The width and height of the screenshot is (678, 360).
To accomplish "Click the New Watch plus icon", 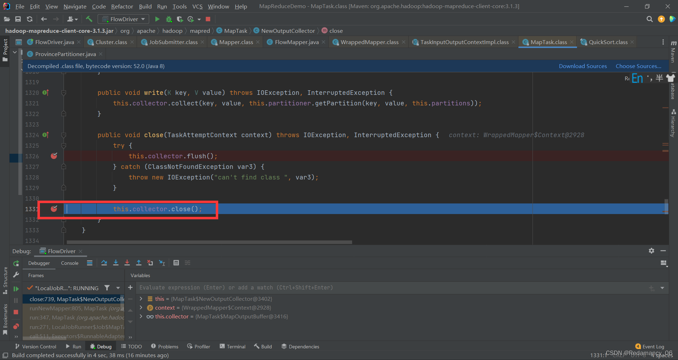I will (130, 287).
